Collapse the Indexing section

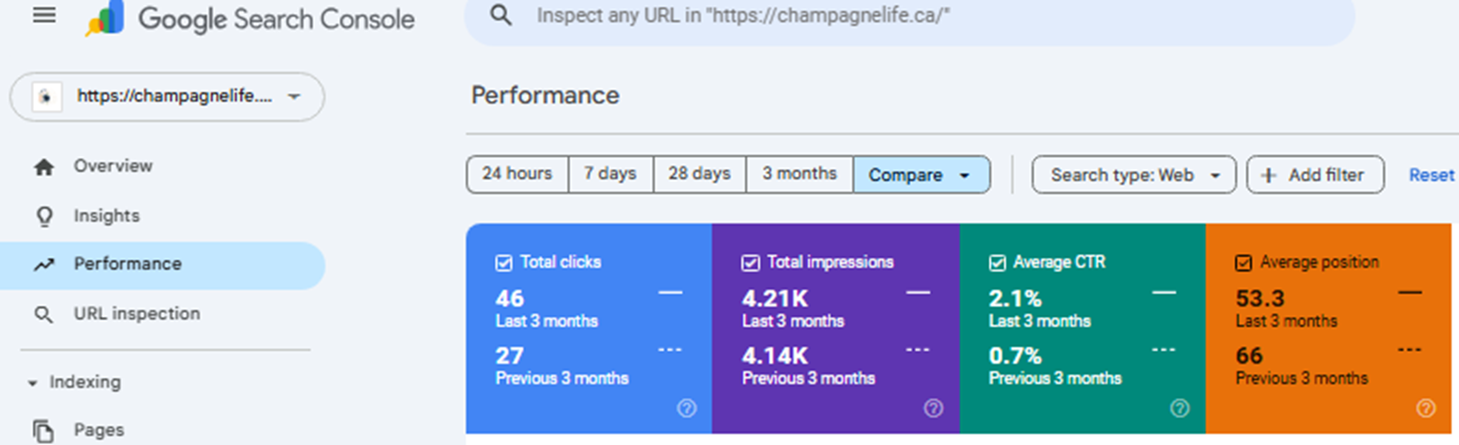pyautogui.click(x=33, y=383)
